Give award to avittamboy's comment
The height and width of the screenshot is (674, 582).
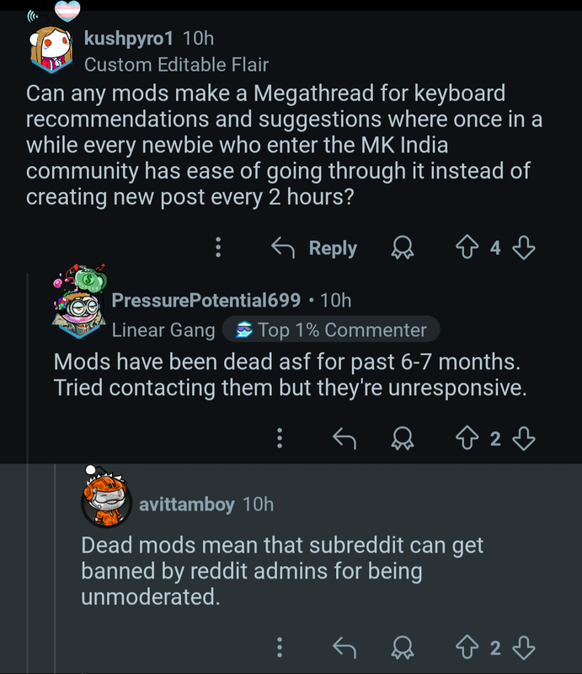pos(403,647)
